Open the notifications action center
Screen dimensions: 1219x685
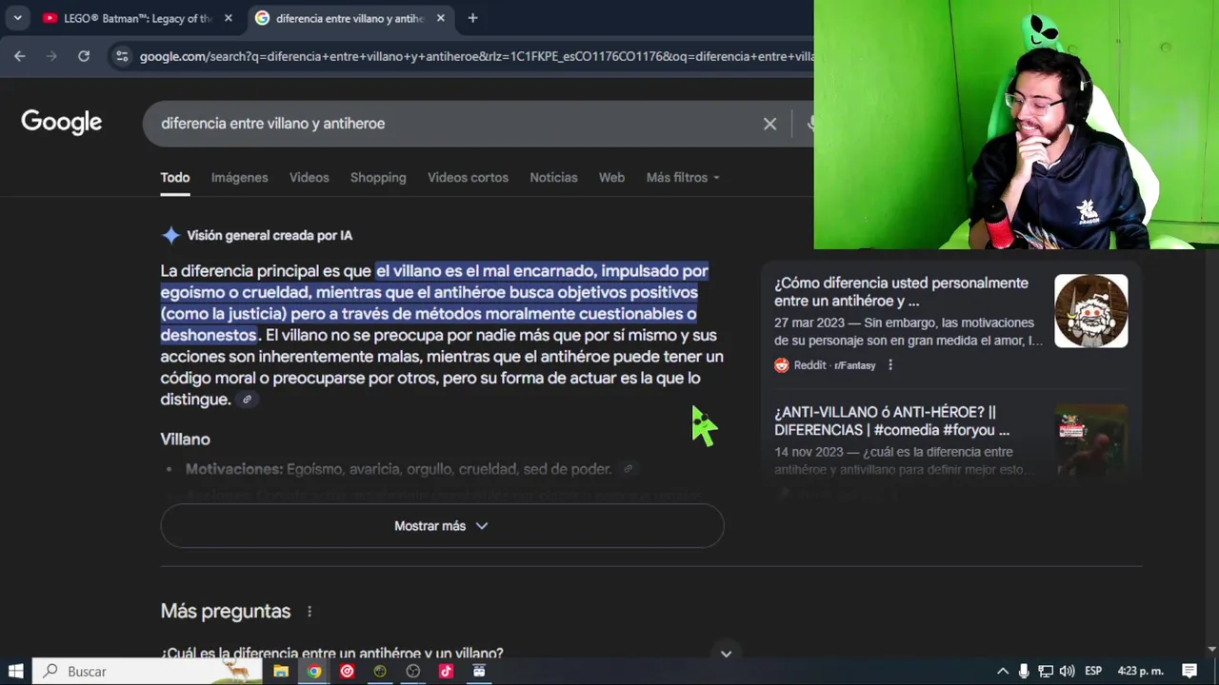1189,671
